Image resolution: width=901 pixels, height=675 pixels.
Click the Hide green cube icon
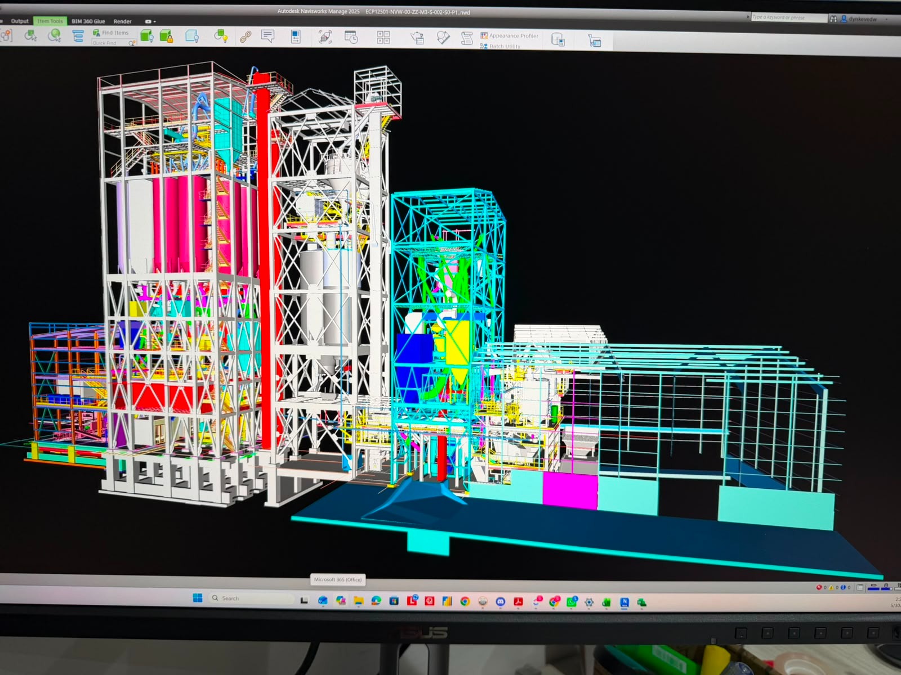[147, 37]
